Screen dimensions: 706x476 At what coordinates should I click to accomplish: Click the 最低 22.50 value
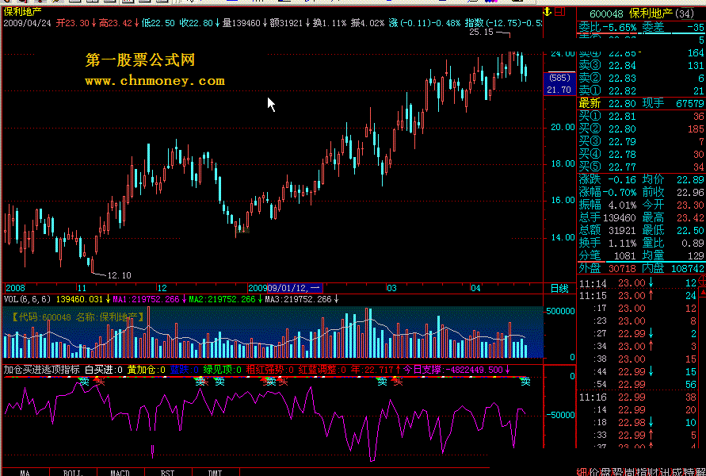tap(674, 230)
